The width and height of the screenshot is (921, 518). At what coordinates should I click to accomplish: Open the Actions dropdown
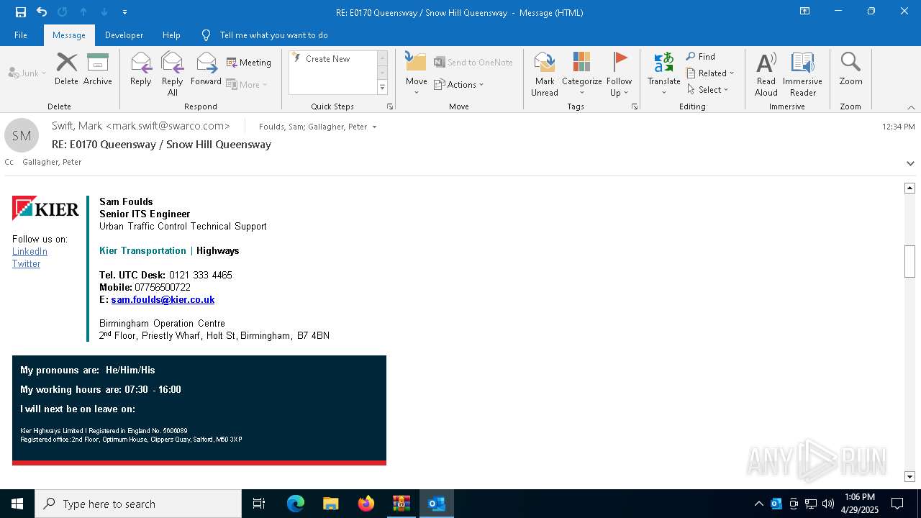click(459, 84)
